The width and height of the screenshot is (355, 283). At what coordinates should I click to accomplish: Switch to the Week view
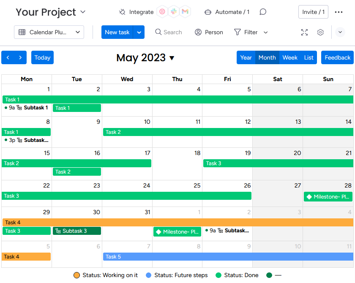point(290,57)
